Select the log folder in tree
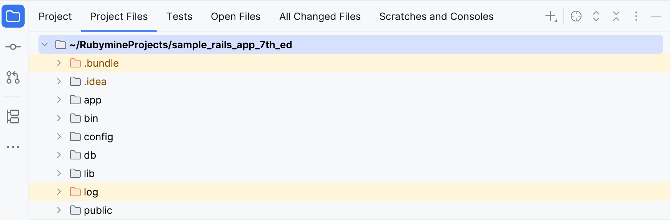The image size is (670, 220). click(x=91, y=192)
